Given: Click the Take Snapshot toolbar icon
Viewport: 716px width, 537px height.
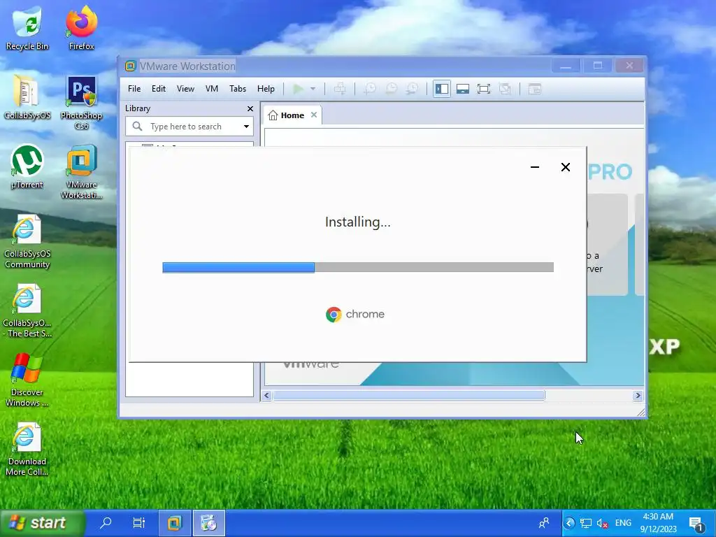Looking at the screenshot, I should click(x=370, y=89).
